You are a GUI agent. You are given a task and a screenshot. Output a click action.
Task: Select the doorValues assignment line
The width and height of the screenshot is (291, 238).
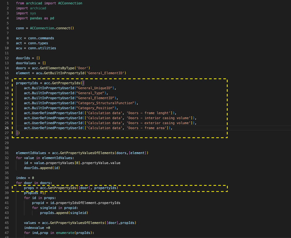point(31,63)
